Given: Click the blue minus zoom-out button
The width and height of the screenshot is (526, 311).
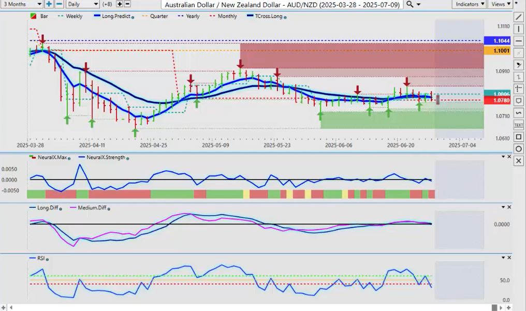Looking at the screenshot, I should 59,4.
